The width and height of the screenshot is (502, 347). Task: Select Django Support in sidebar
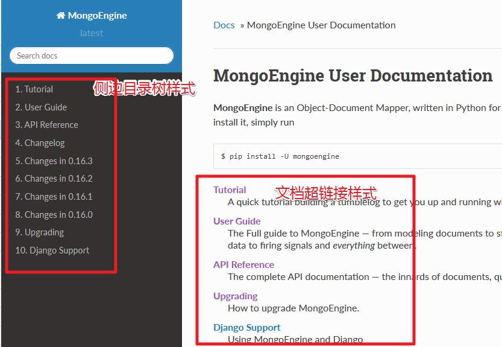(52, 250)
